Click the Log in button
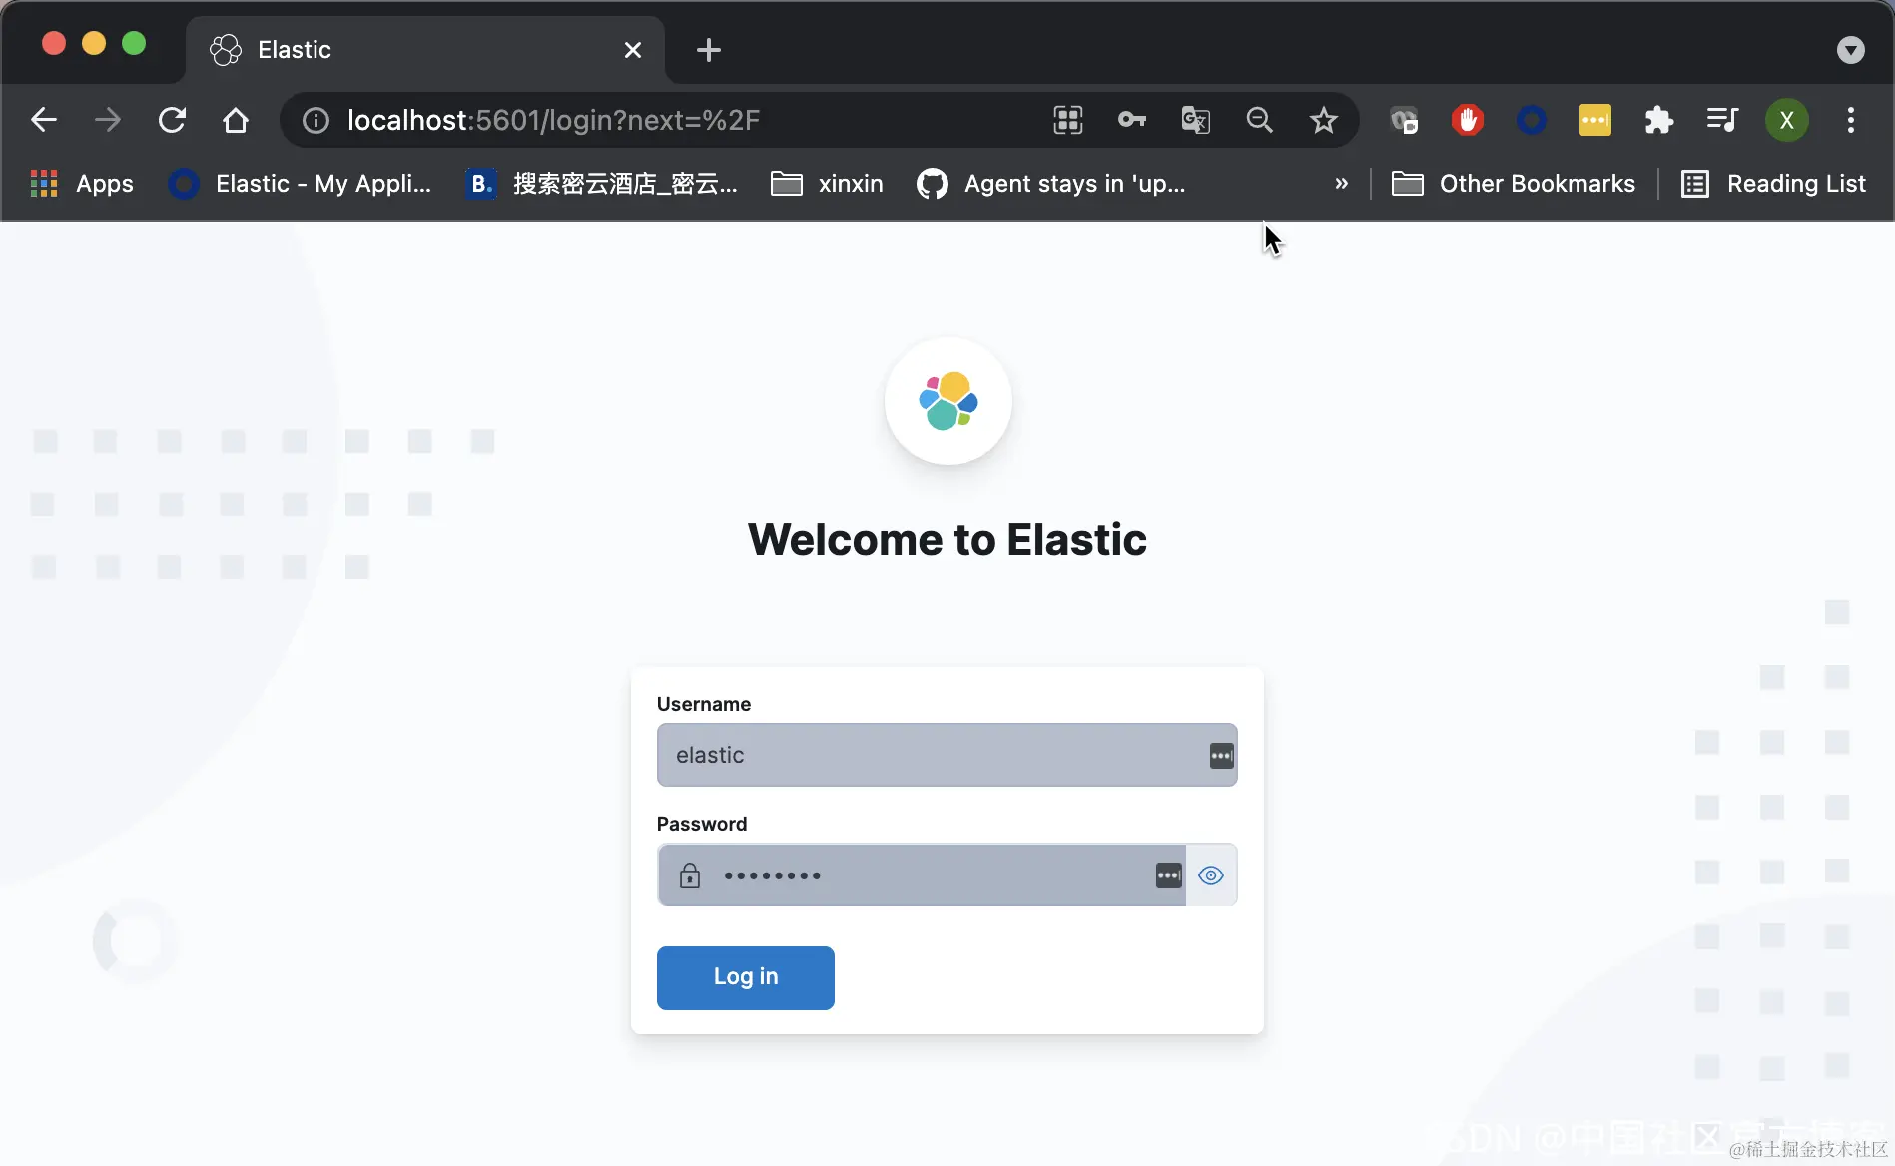This screenshot has width=1895, height=1166. [746, 978]
